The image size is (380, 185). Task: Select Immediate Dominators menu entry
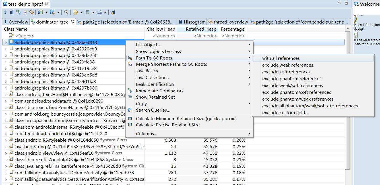[189, 91]
